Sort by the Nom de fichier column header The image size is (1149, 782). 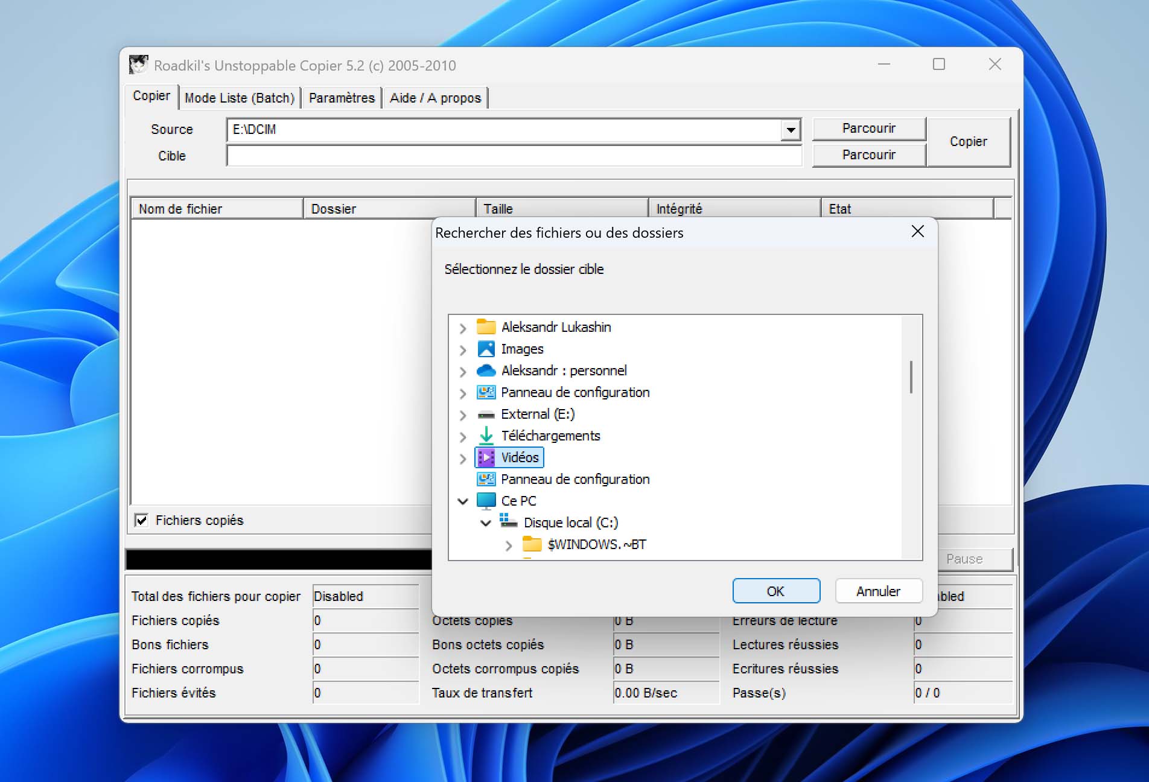coord(217,208)
